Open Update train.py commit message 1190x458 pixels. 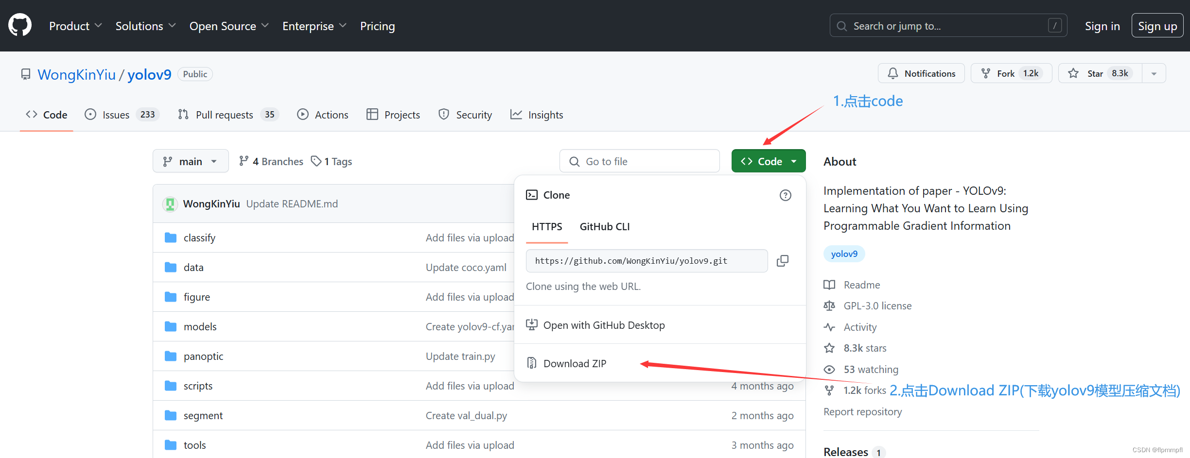tap(460, 356)
